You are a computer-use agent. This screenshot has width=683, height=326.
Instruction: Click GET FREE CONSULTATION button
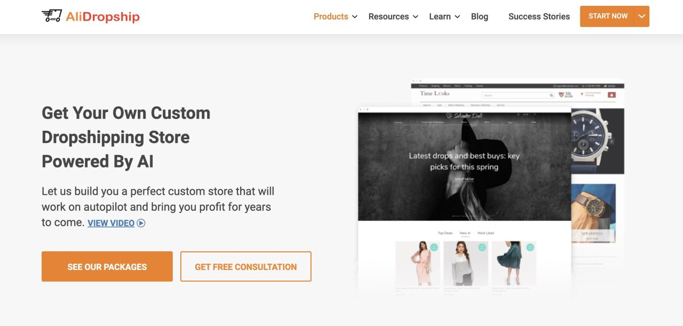(246, 266)
